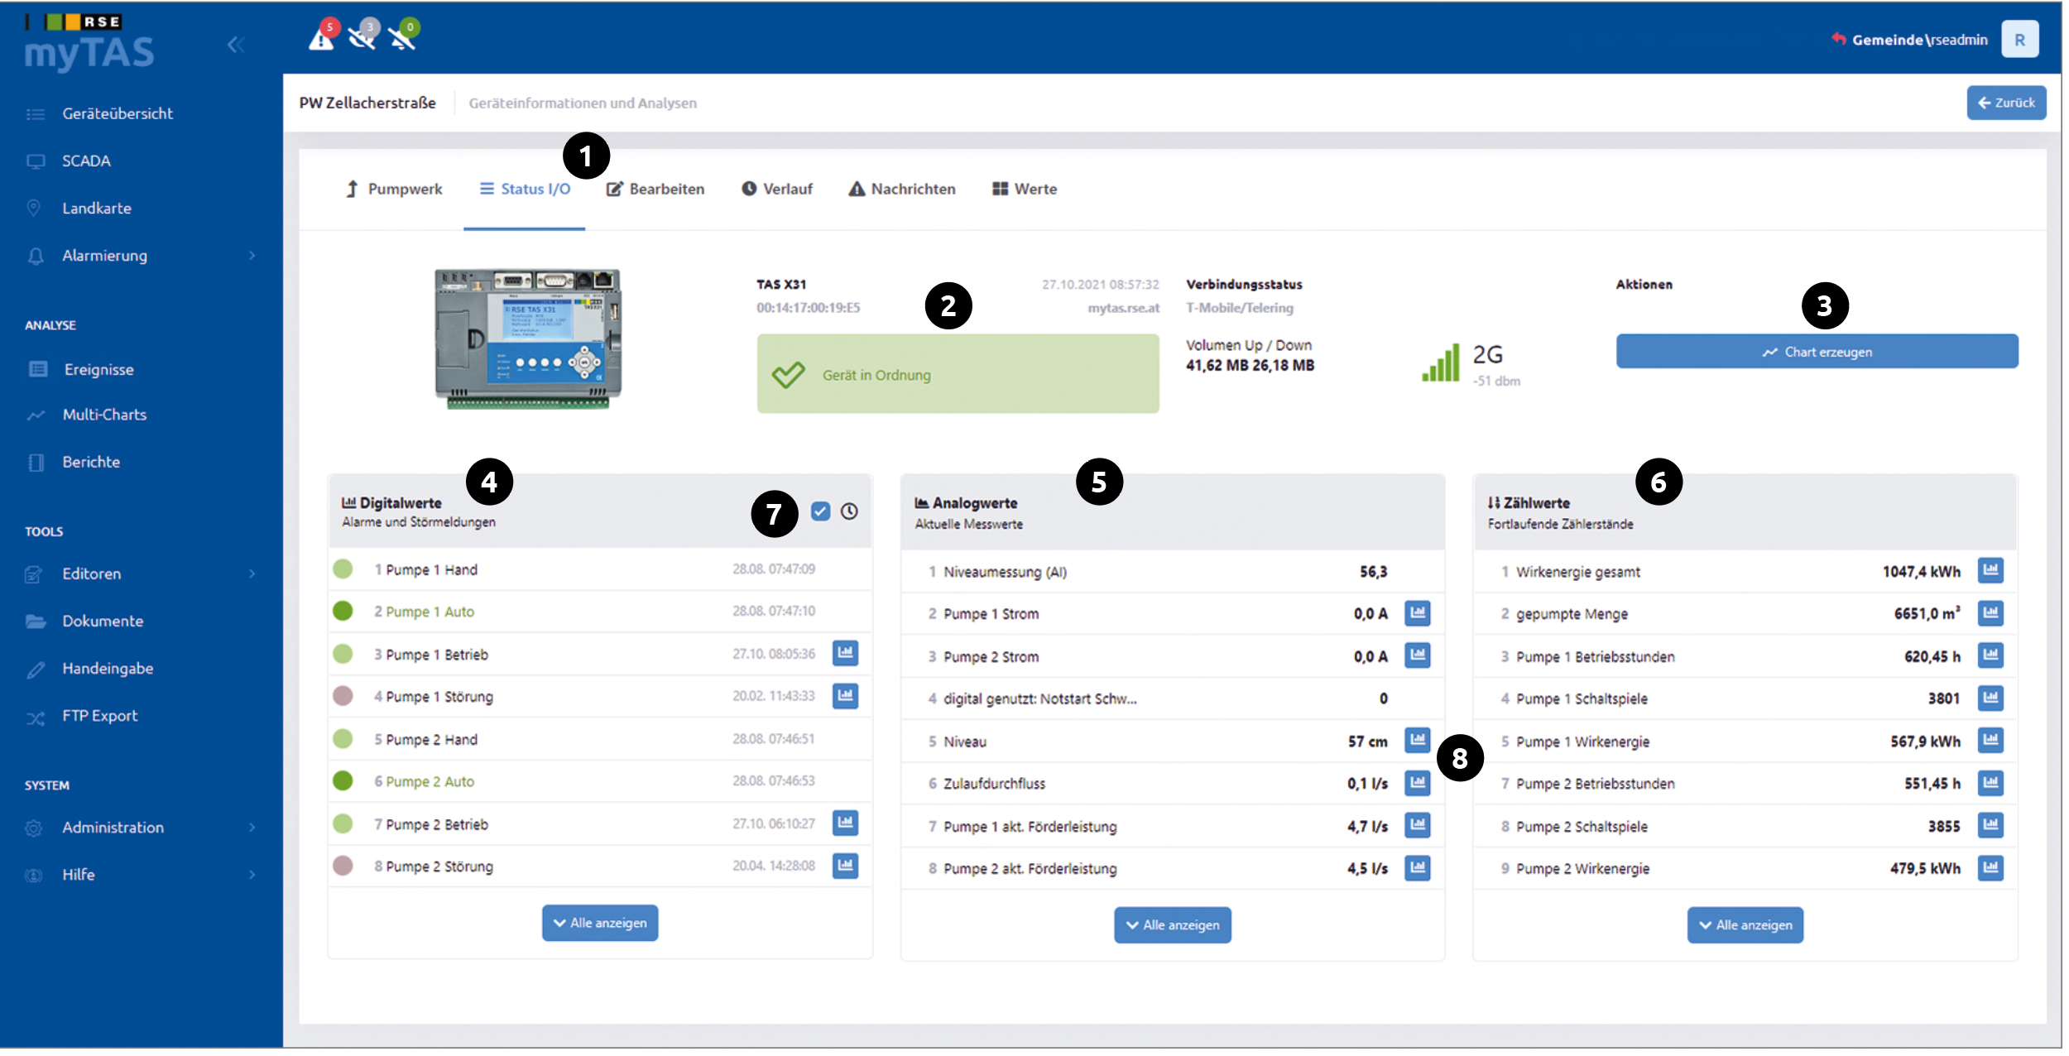Click the TAS X31 device thumbnail image

click(x=528, y=339)
